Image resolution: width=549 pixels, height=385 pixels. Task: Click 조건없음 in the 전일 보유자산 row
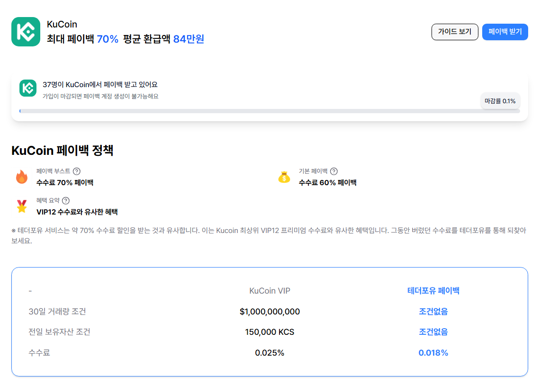tap(433, 332)
